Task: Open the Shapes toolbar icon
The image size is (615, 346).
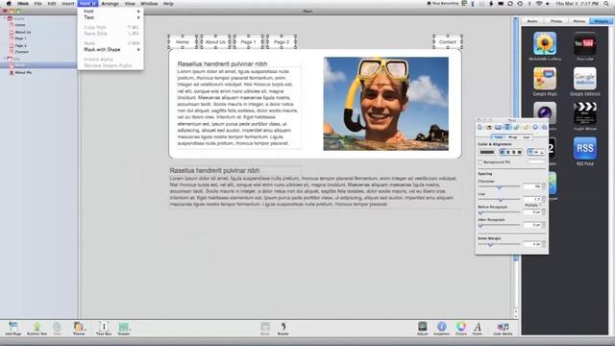Action: point(124,328)
